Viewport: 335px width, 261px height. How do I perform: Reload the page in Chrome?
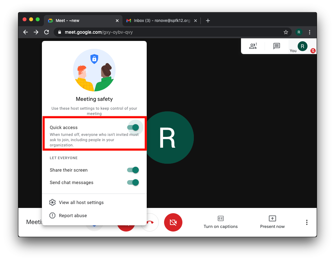tap(47, 32)
